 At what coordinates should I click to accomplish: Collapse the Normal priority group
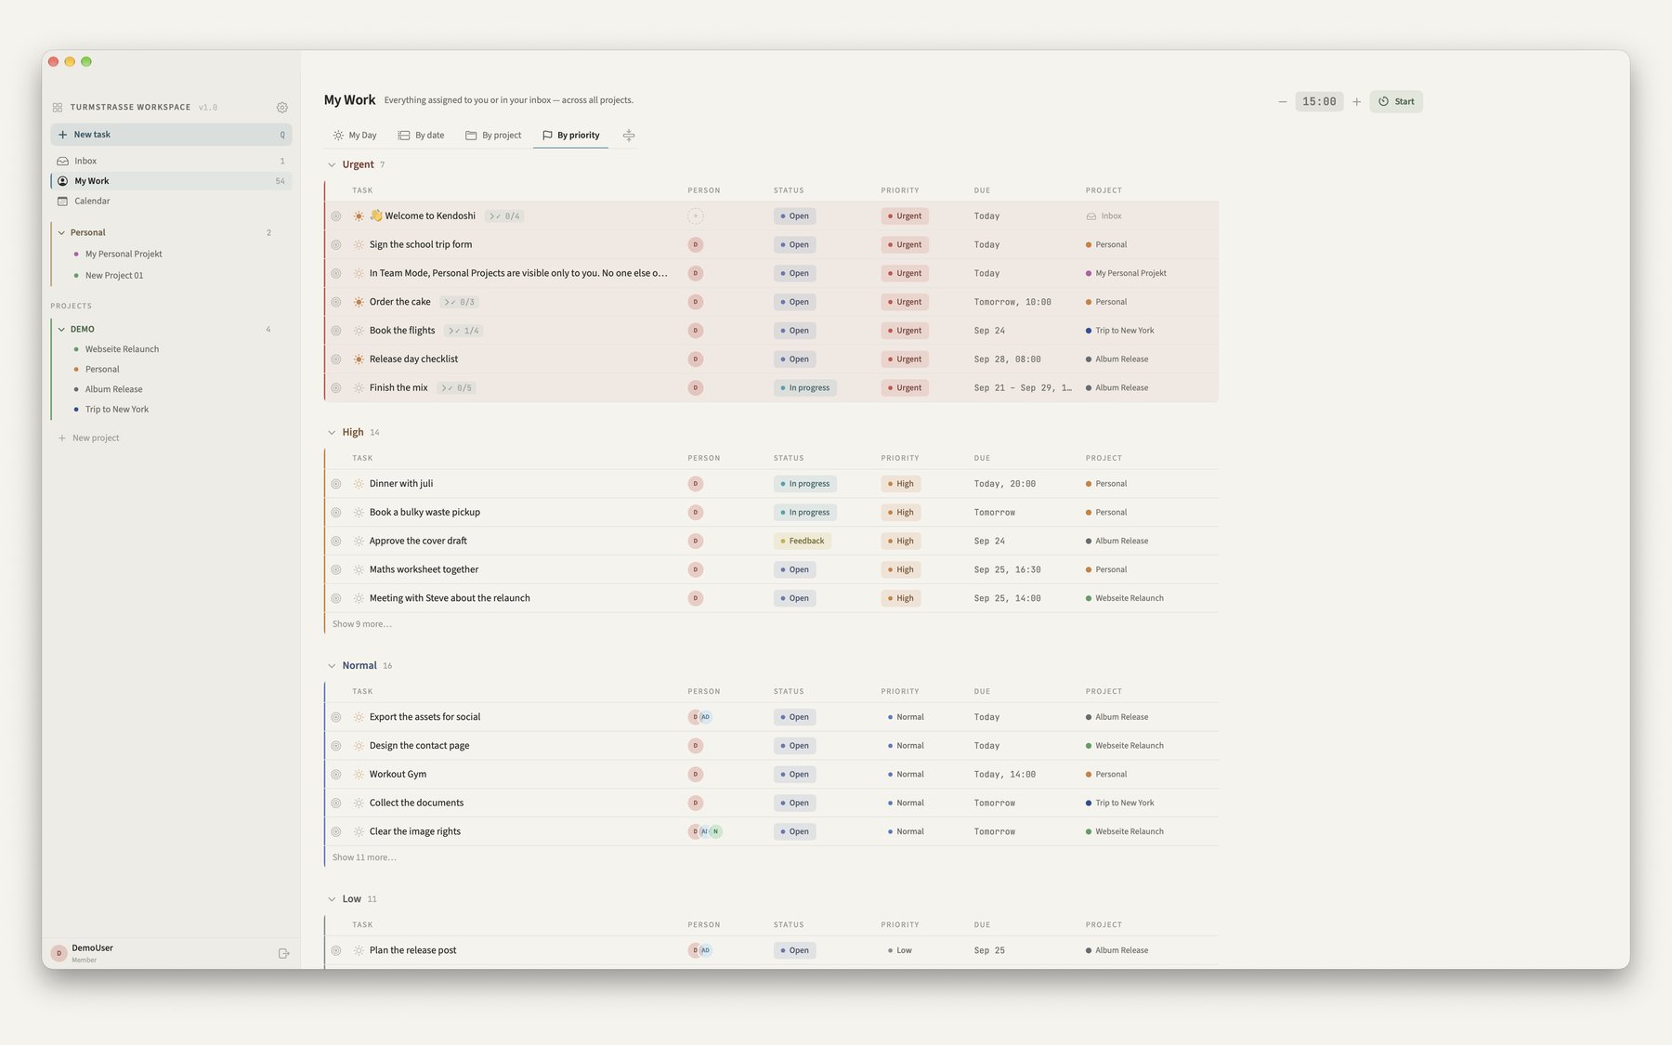coord(332,666)
